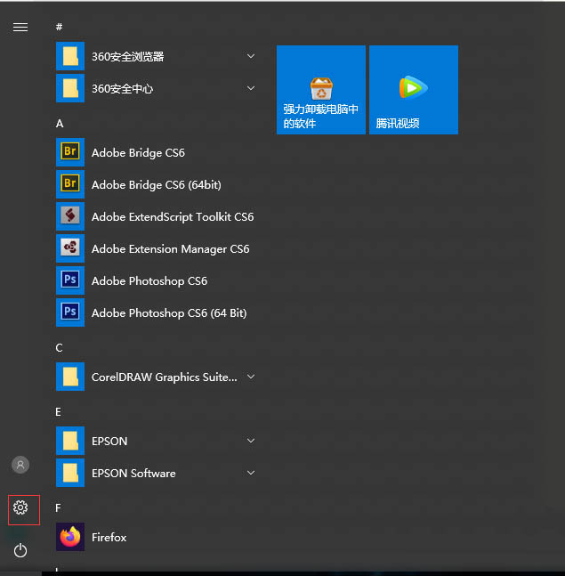
Task: Open Firefox browser
Action: pos(109,537)
